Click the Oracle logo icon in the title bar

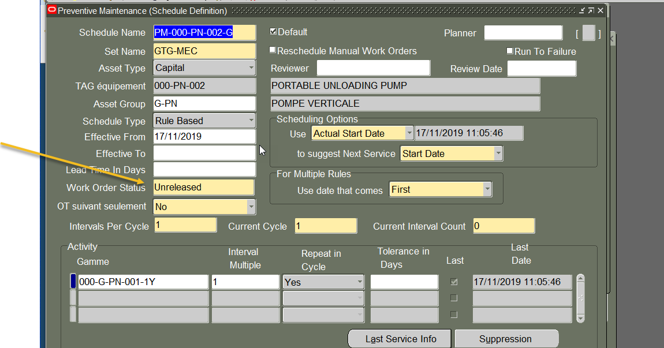[x=53, y=10]
